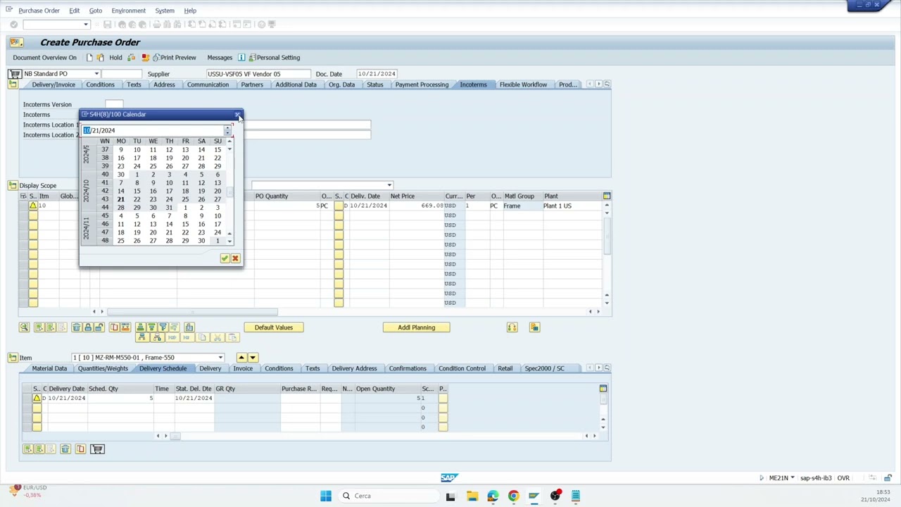Click the layout icon right of Addl Planning
The image size is (901, 507).
(535, 327)
